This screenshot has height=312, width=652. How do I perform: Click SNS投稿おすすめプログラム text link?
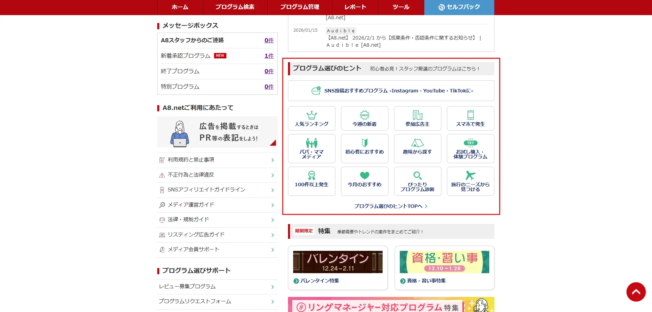tap(399, 91)
